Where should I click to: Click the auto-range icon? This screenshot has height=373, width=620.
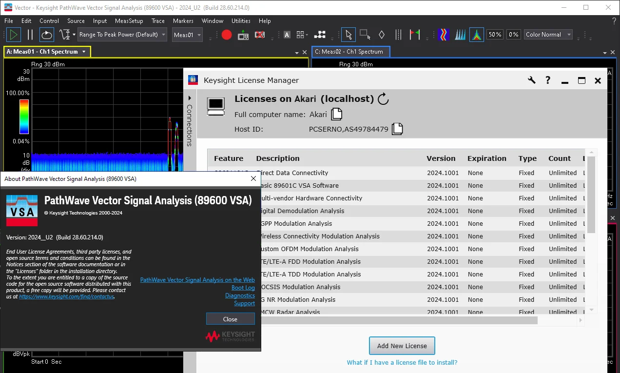(64, 35)
